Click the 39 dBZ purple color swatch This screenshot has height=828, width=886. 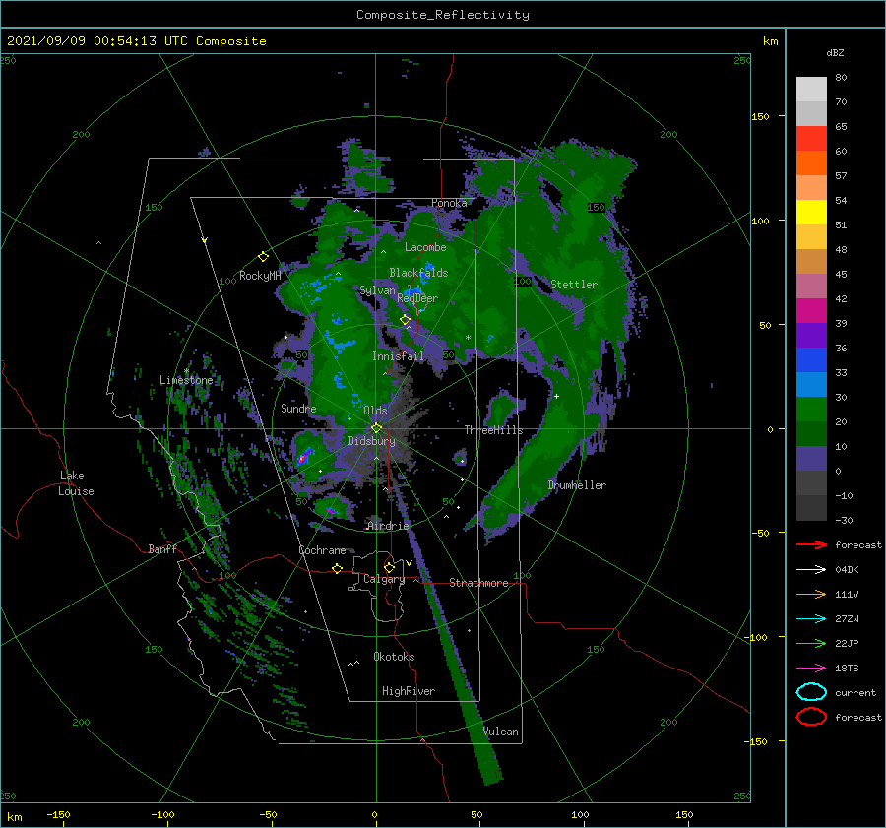point(811,335)
